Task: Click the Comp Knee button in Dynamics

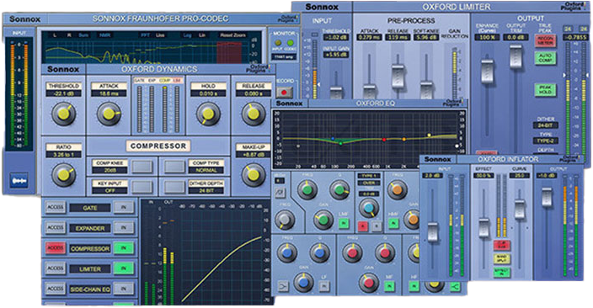Action: click(142, 167)
